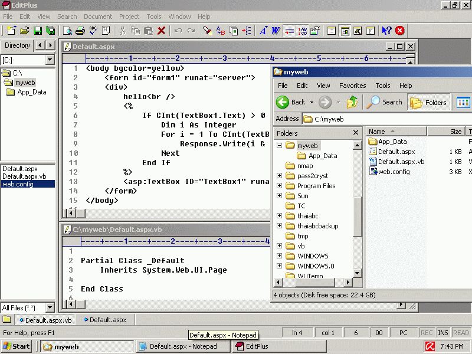Click the Up folder icon in Explorer

pos(352,102)
